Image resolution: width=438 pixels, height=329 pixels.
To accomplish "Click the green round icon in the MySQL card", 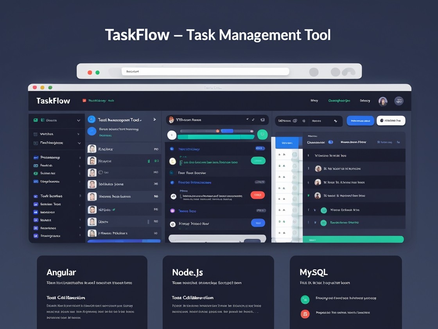I will pos(305,300).
